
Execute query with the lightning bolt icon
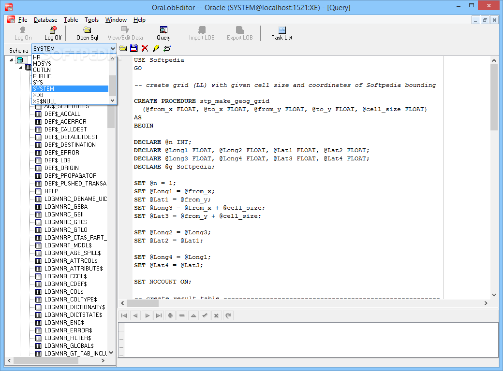click(x=156, y=48)
